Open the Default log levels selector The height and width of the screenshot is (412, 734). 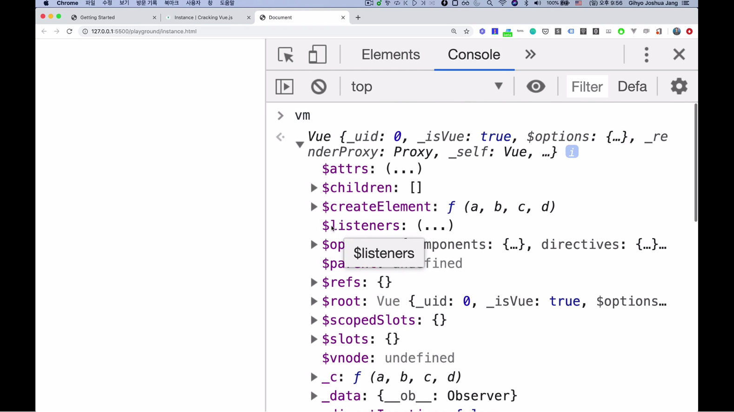[x=632, y=86]
